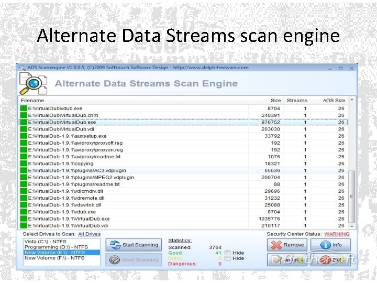Click green square beside AC3.vdplugin
The width and height of the screenshot is (377, 283).
[x=24, y=171]
